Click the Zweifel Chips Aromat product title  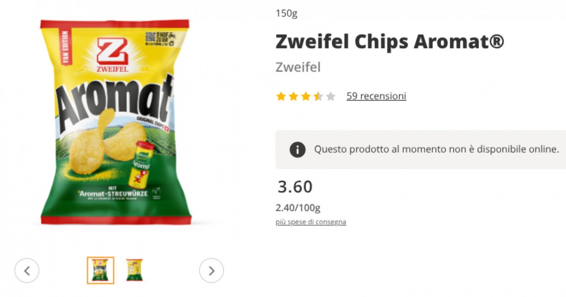click(390, 42)
